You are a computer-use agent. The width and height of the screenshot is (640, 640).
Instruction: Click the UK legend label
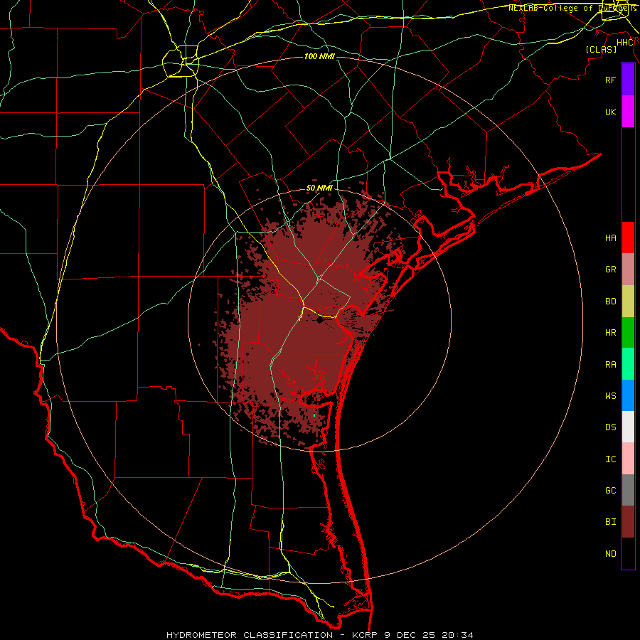[610, 112]
